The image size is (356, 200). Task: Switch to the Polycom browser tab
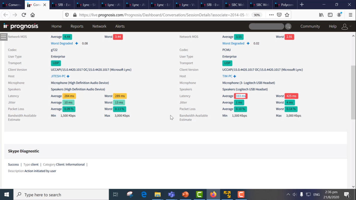click(285, 5)
